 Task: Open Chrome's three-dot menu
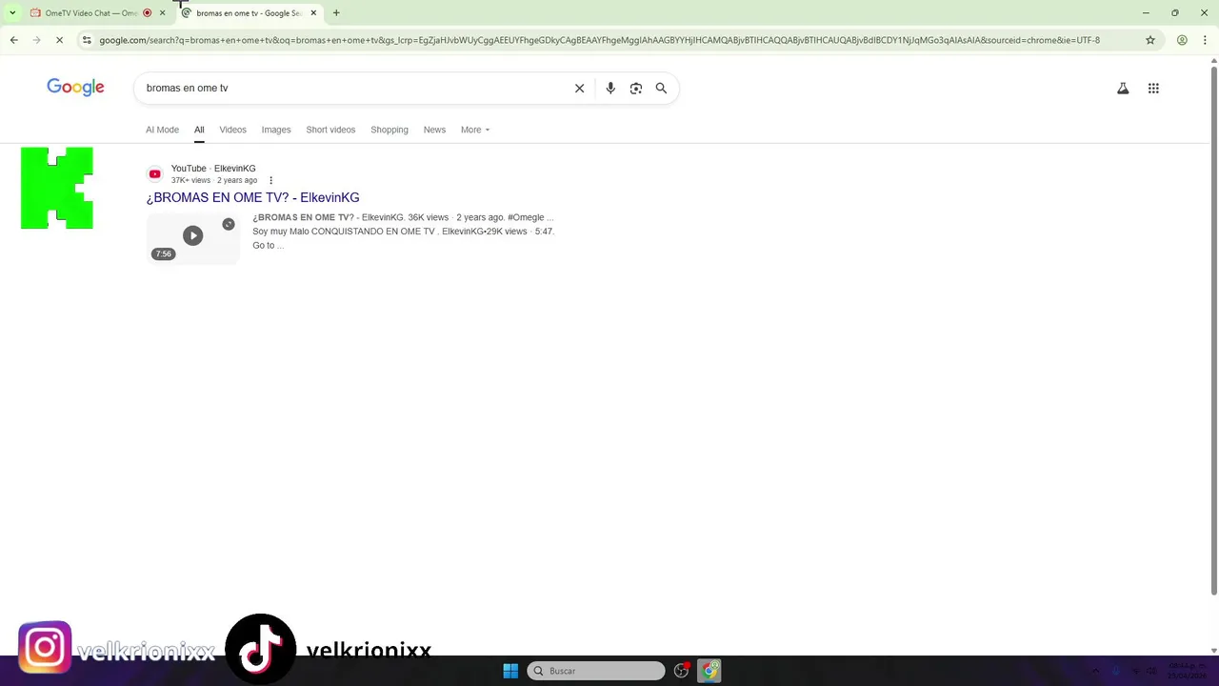[x=1206, y=40]
